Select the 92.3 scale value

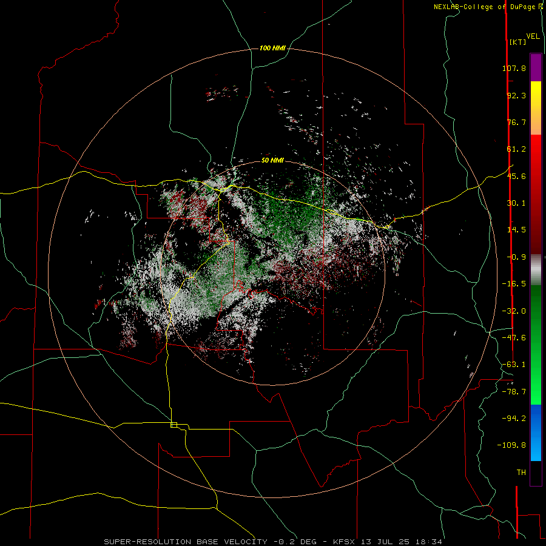click(516, 95)
